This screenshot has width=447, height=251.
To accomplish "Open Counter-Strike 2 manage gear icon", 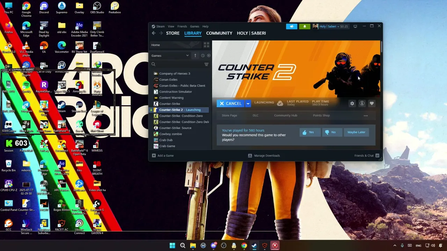I will click(352, 104).
